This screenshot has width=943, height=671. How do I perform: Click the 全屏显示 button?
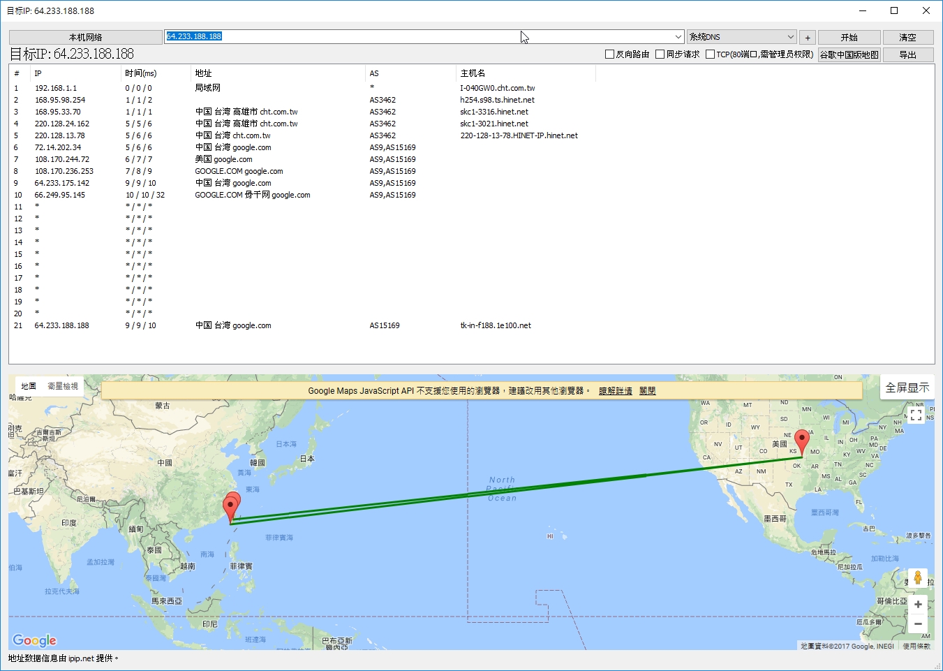(907, 388)
